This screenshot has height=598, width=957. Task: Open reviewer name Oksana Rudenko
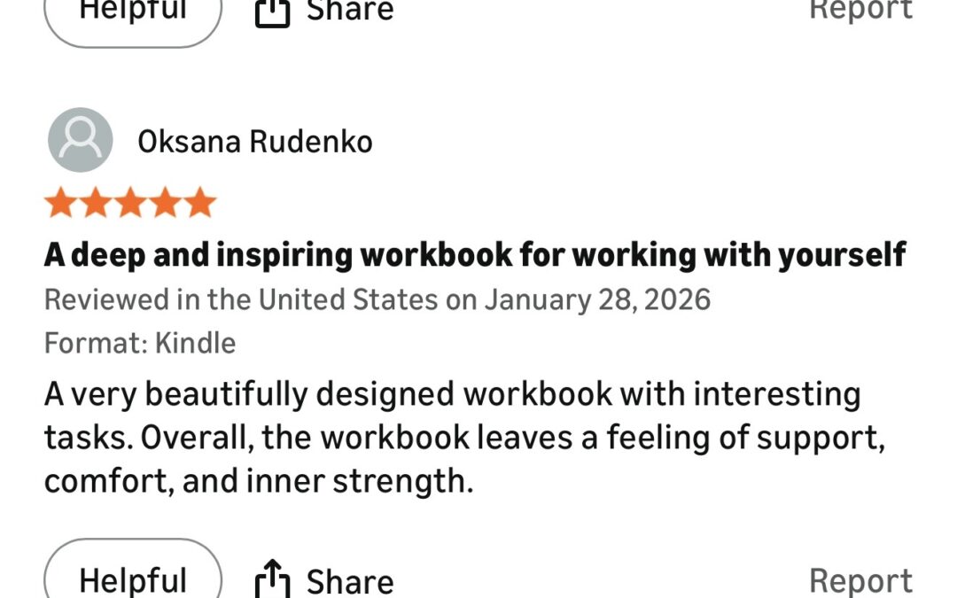click(255, 142)
